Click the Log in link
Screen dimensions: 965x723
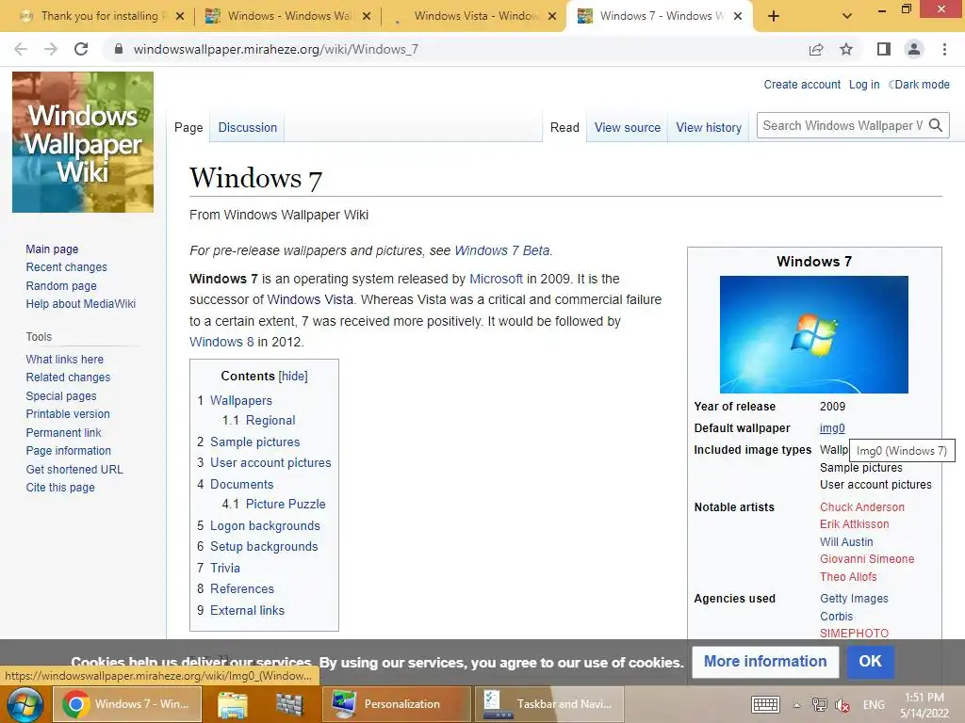click(x=864, y=84)
